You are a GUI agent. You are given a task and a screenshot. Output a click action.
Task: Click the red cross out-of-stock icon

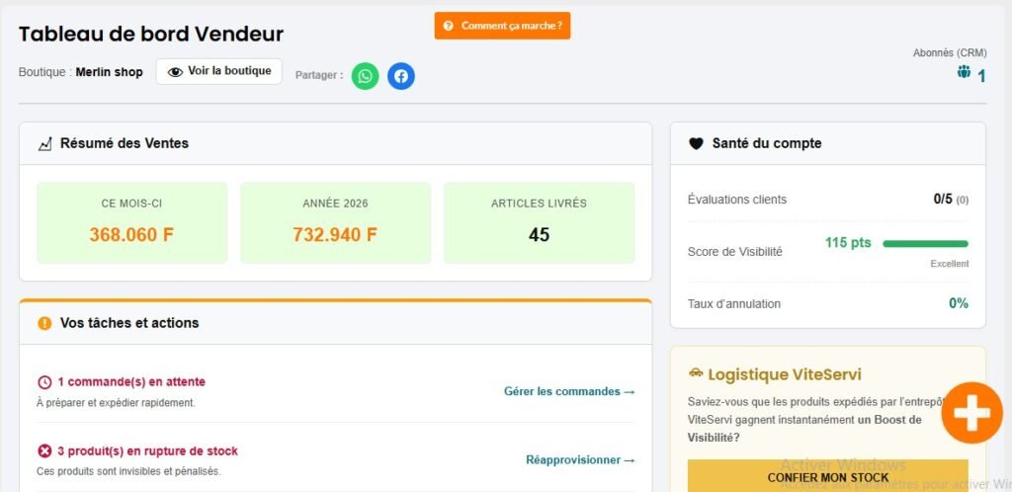click(44, 451)
